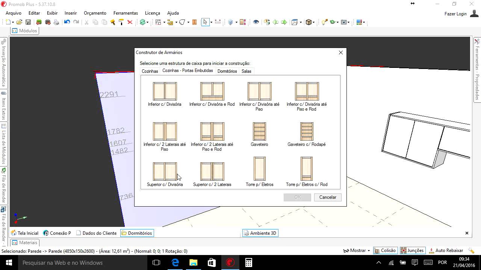Switch to the Dormitórios tab in dialog
Viewport: 481px width, 270px height.
point(227,71)
